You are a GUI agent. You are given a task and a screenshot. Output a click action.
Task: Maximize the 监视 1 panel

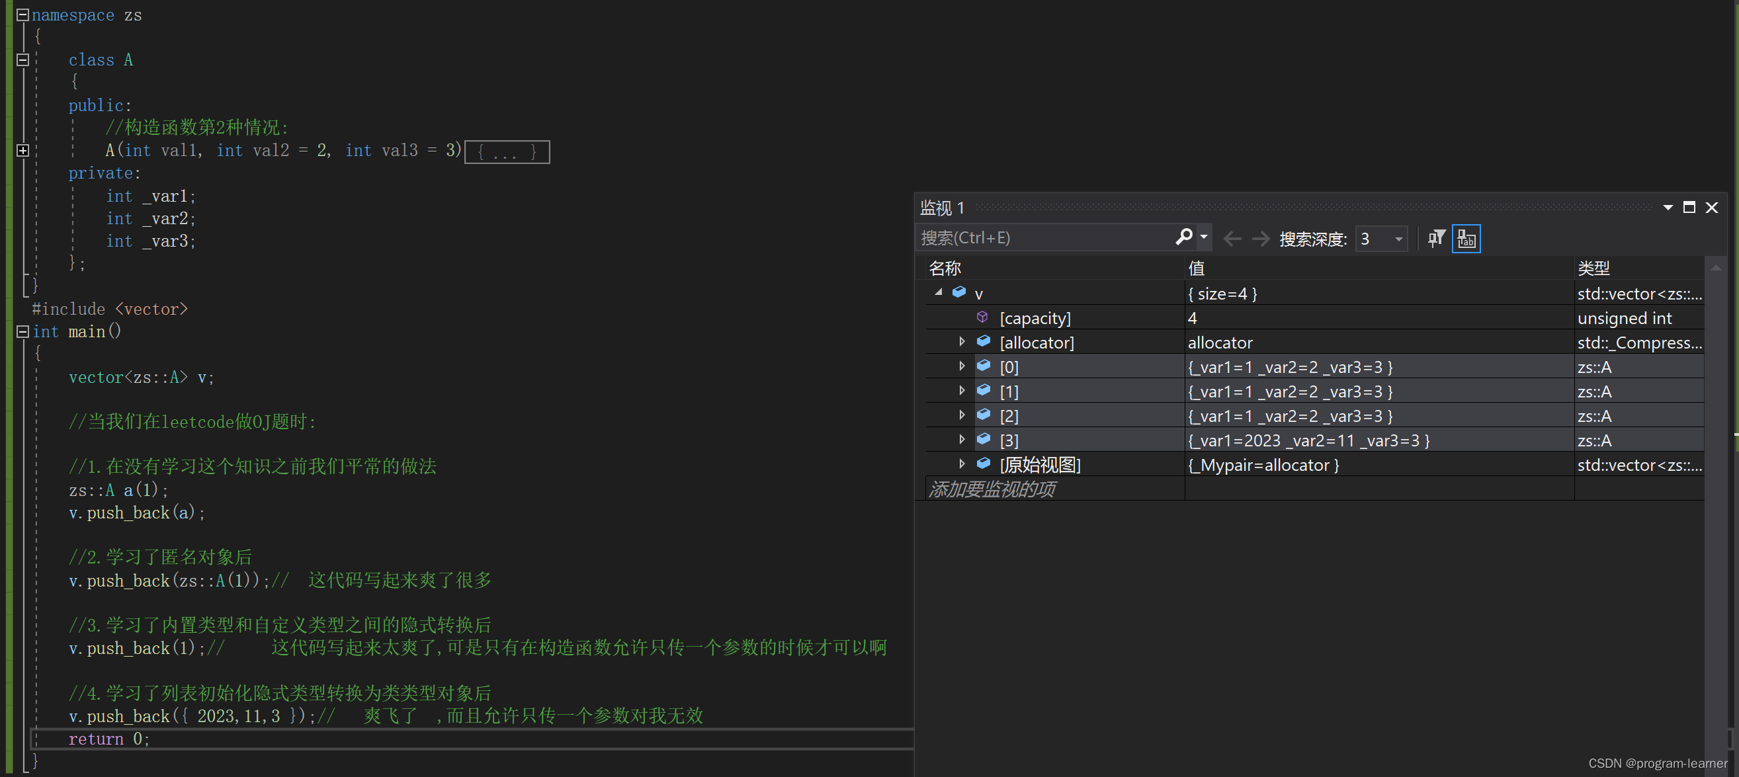pos(1689,207)
